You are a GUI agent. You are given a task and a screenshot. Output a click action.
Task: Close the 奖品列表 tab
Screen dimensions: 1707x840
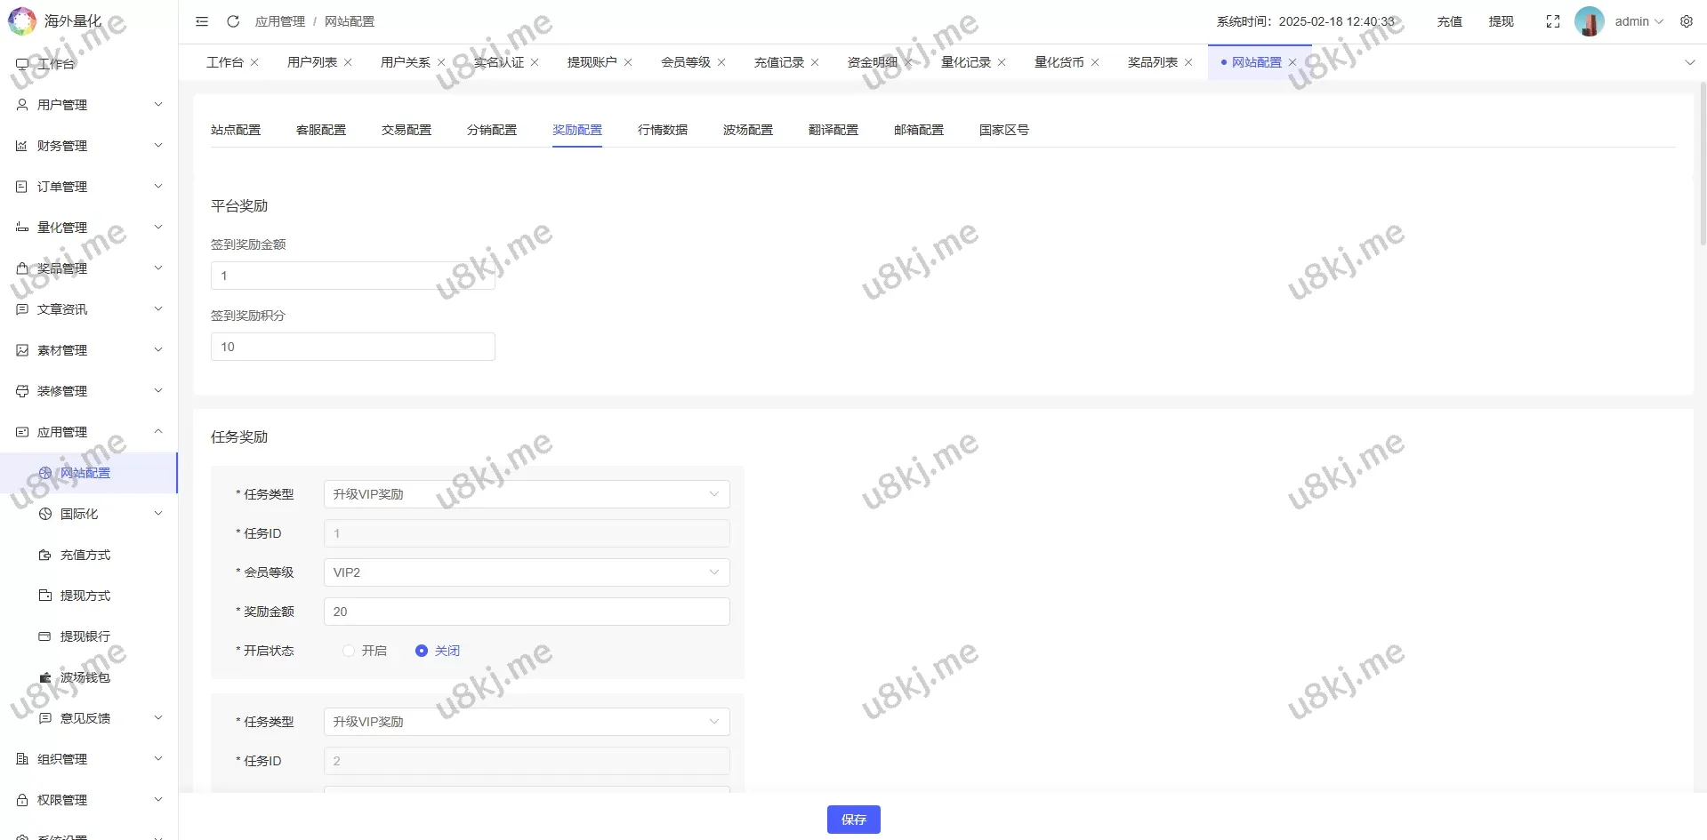1188,62
